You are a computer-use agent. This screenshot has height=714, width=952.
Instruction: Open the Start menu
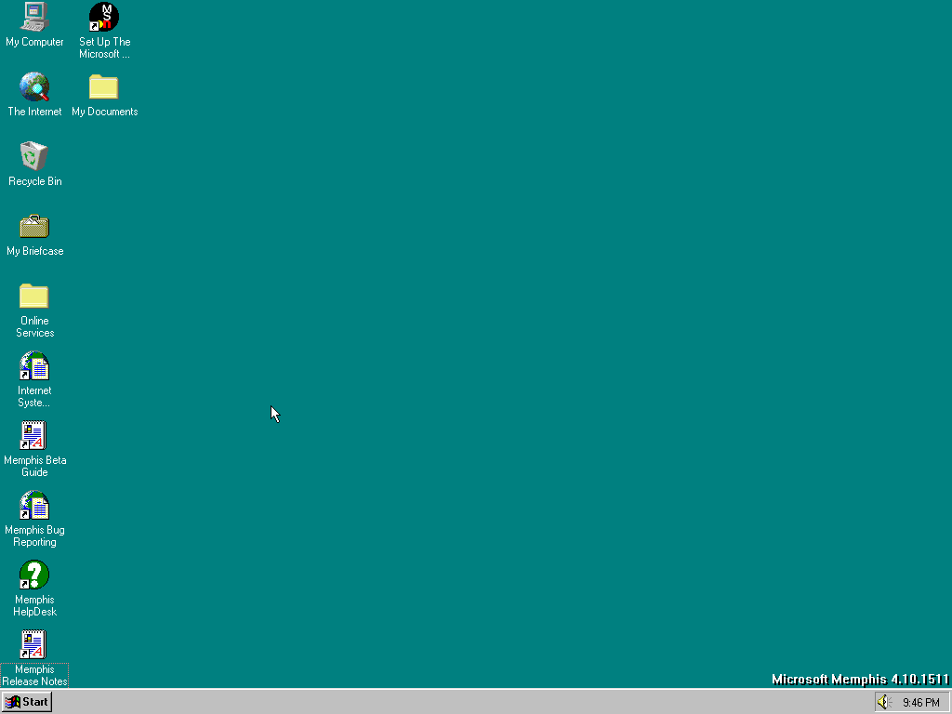coord(27,702)
